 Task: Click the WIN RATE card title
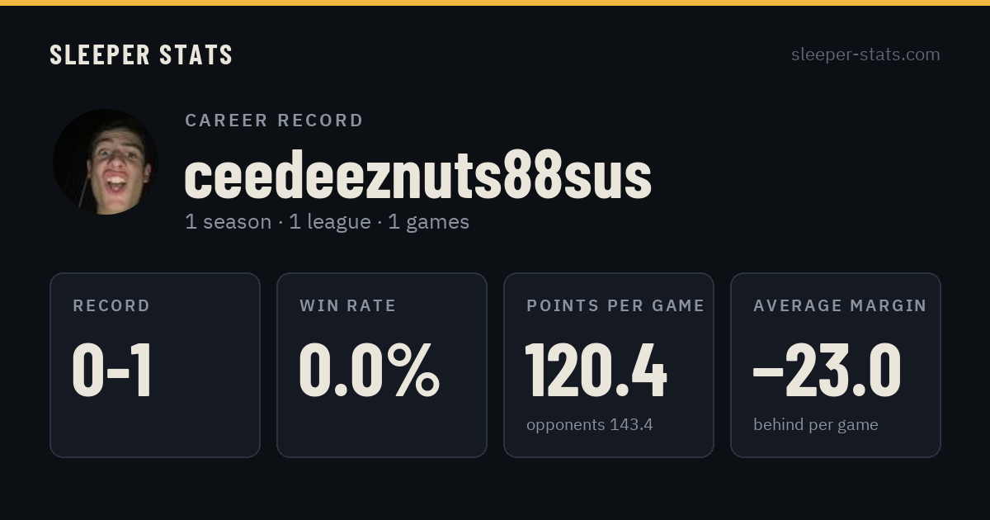348,305
